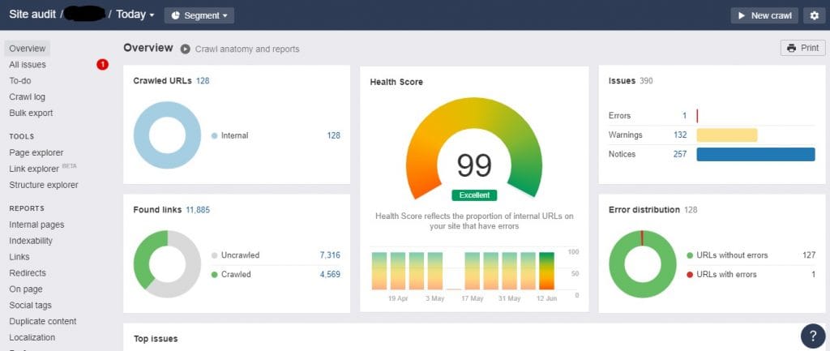The image size is (830, 351).
Task: Select the 12 Jun health score bar
Action: tap(547, 271)
